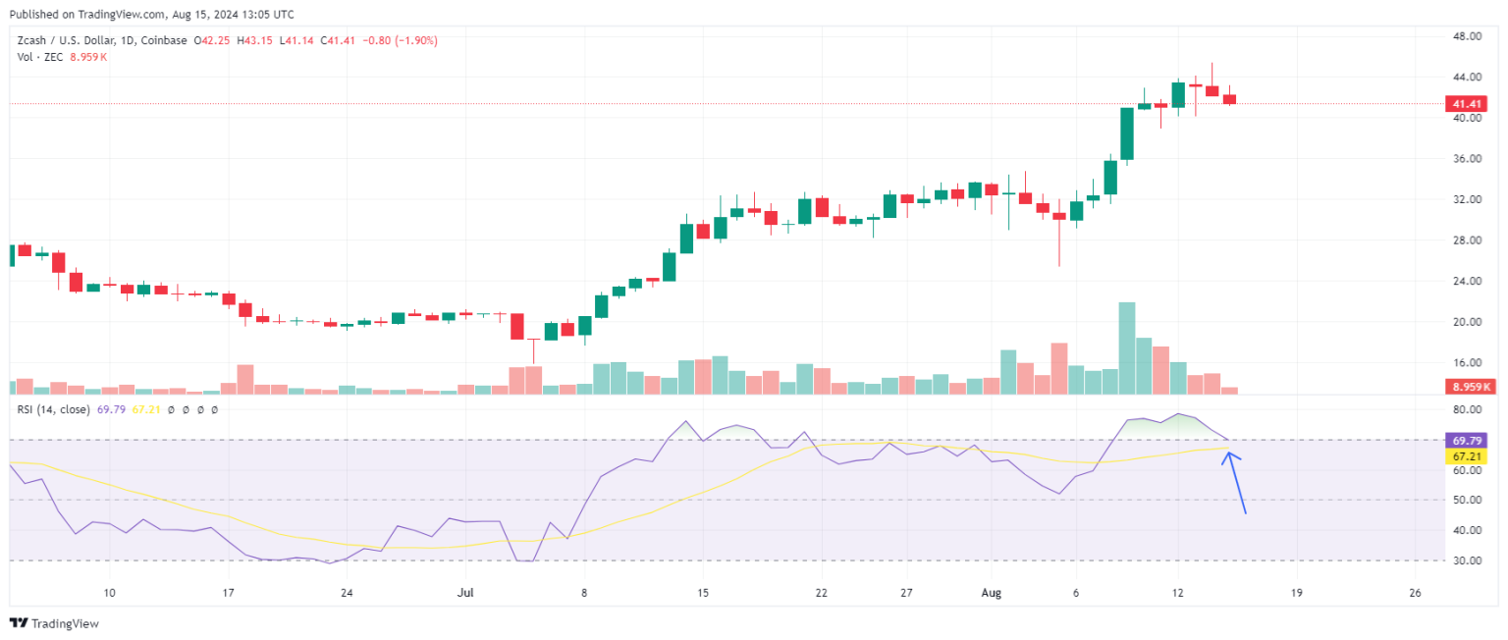Toggle the Vol · ZEC study legend
Viewport: 1508px width, 640px height.
[39, 57]
